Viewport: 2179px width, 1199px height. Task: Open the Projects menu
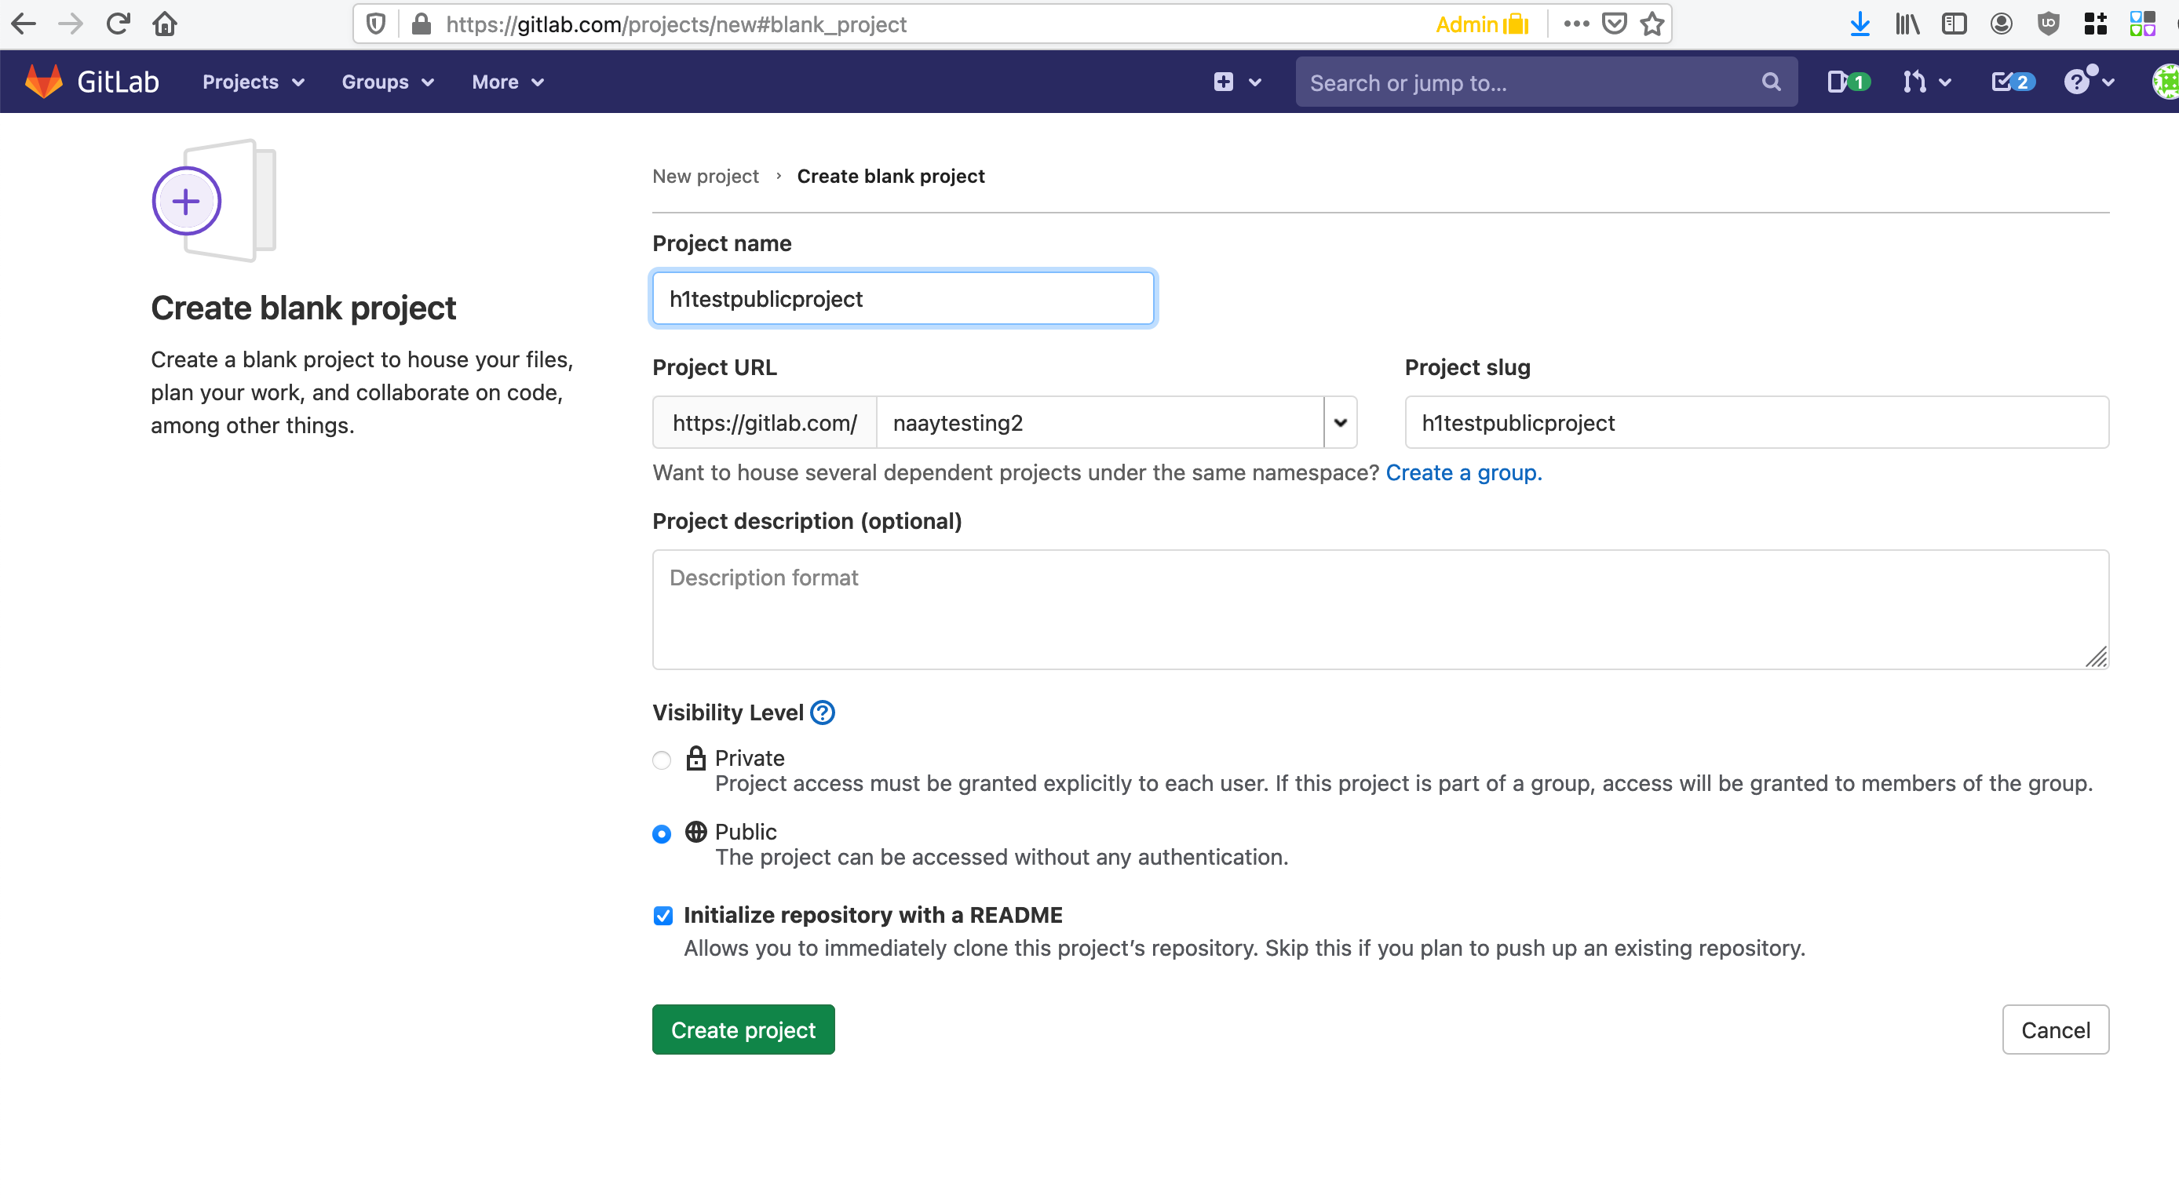coord(252,82)
